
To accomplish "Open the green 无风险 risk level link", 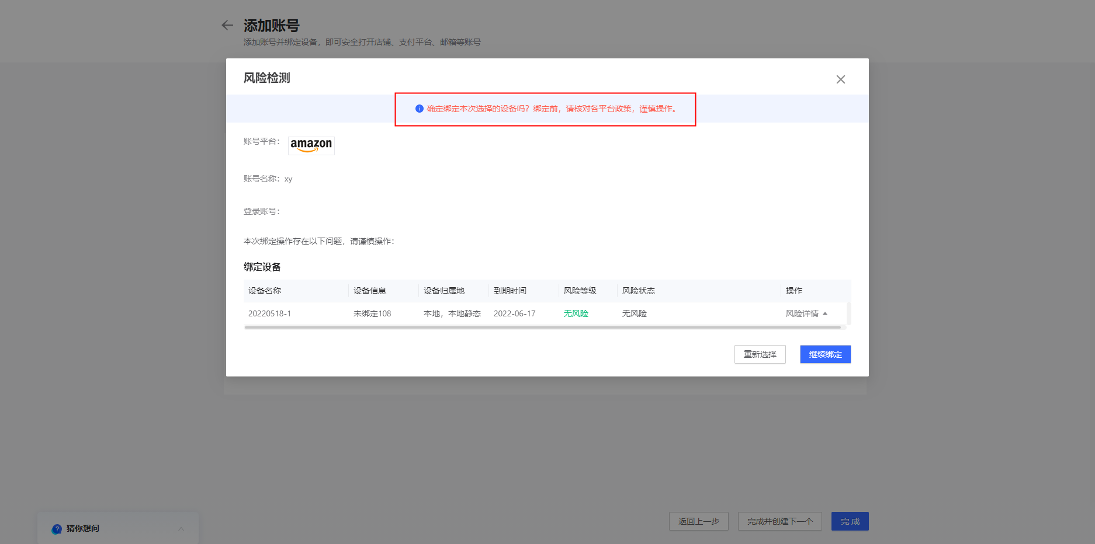I will (575, 313).
